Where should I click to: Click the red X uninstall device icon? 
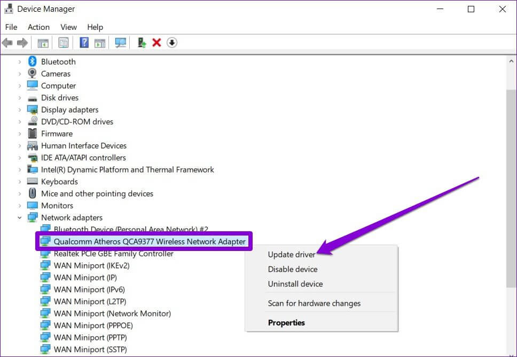[x=156, y=43]
